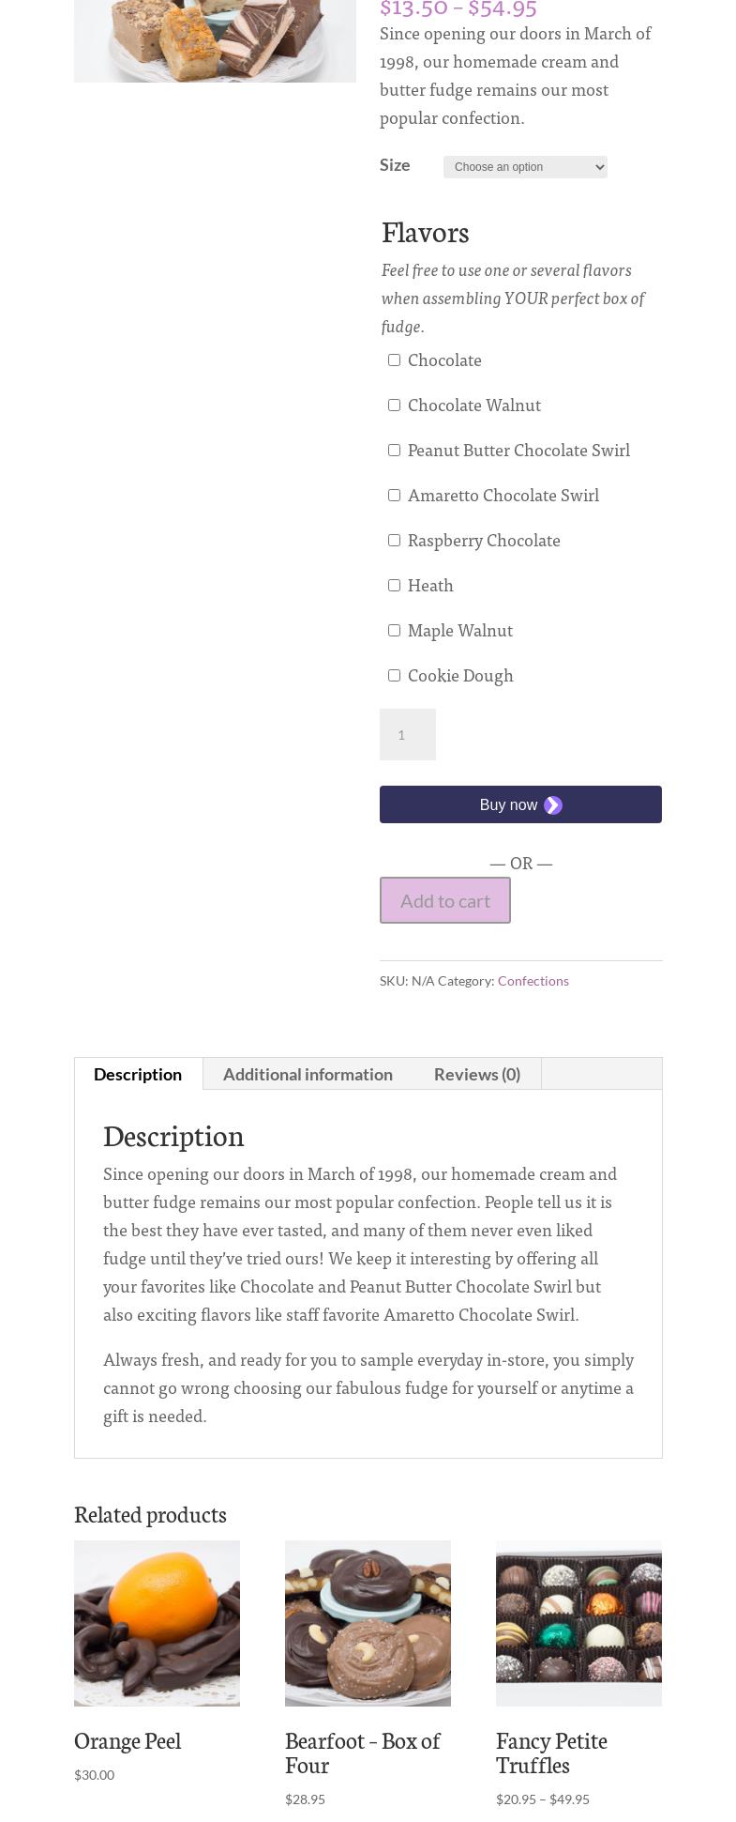Toggle the Heath flavor checkbox
736x1822 pixels.
click(x=394, y=586)
